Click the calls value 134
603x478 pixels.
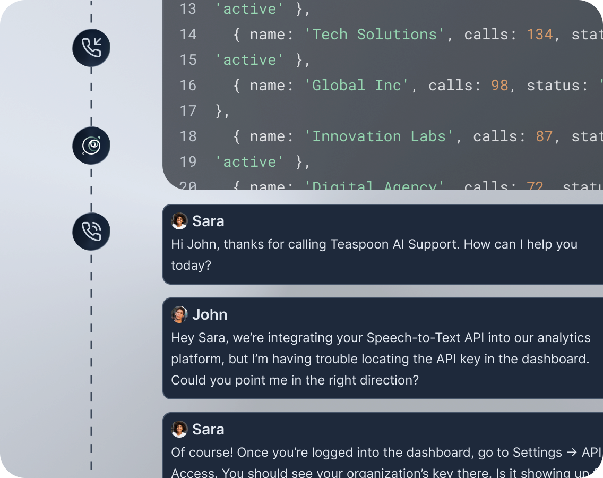[x=540, y=34]
